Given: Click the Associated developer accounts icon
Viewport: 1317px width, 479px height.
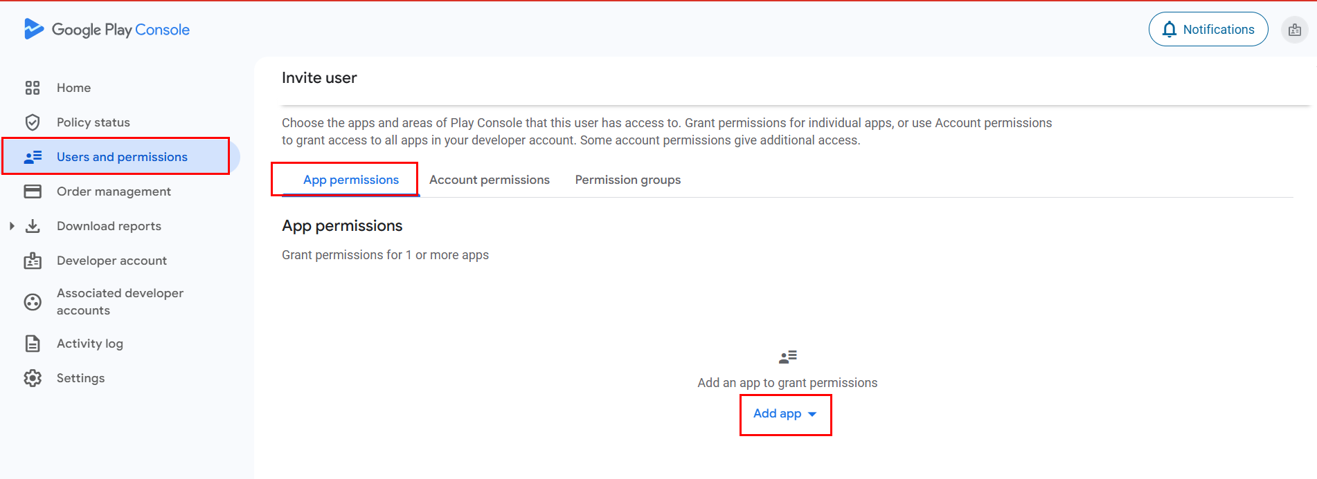Looking at the screenshot, I should pyautogui.click(x=33, y=302).
